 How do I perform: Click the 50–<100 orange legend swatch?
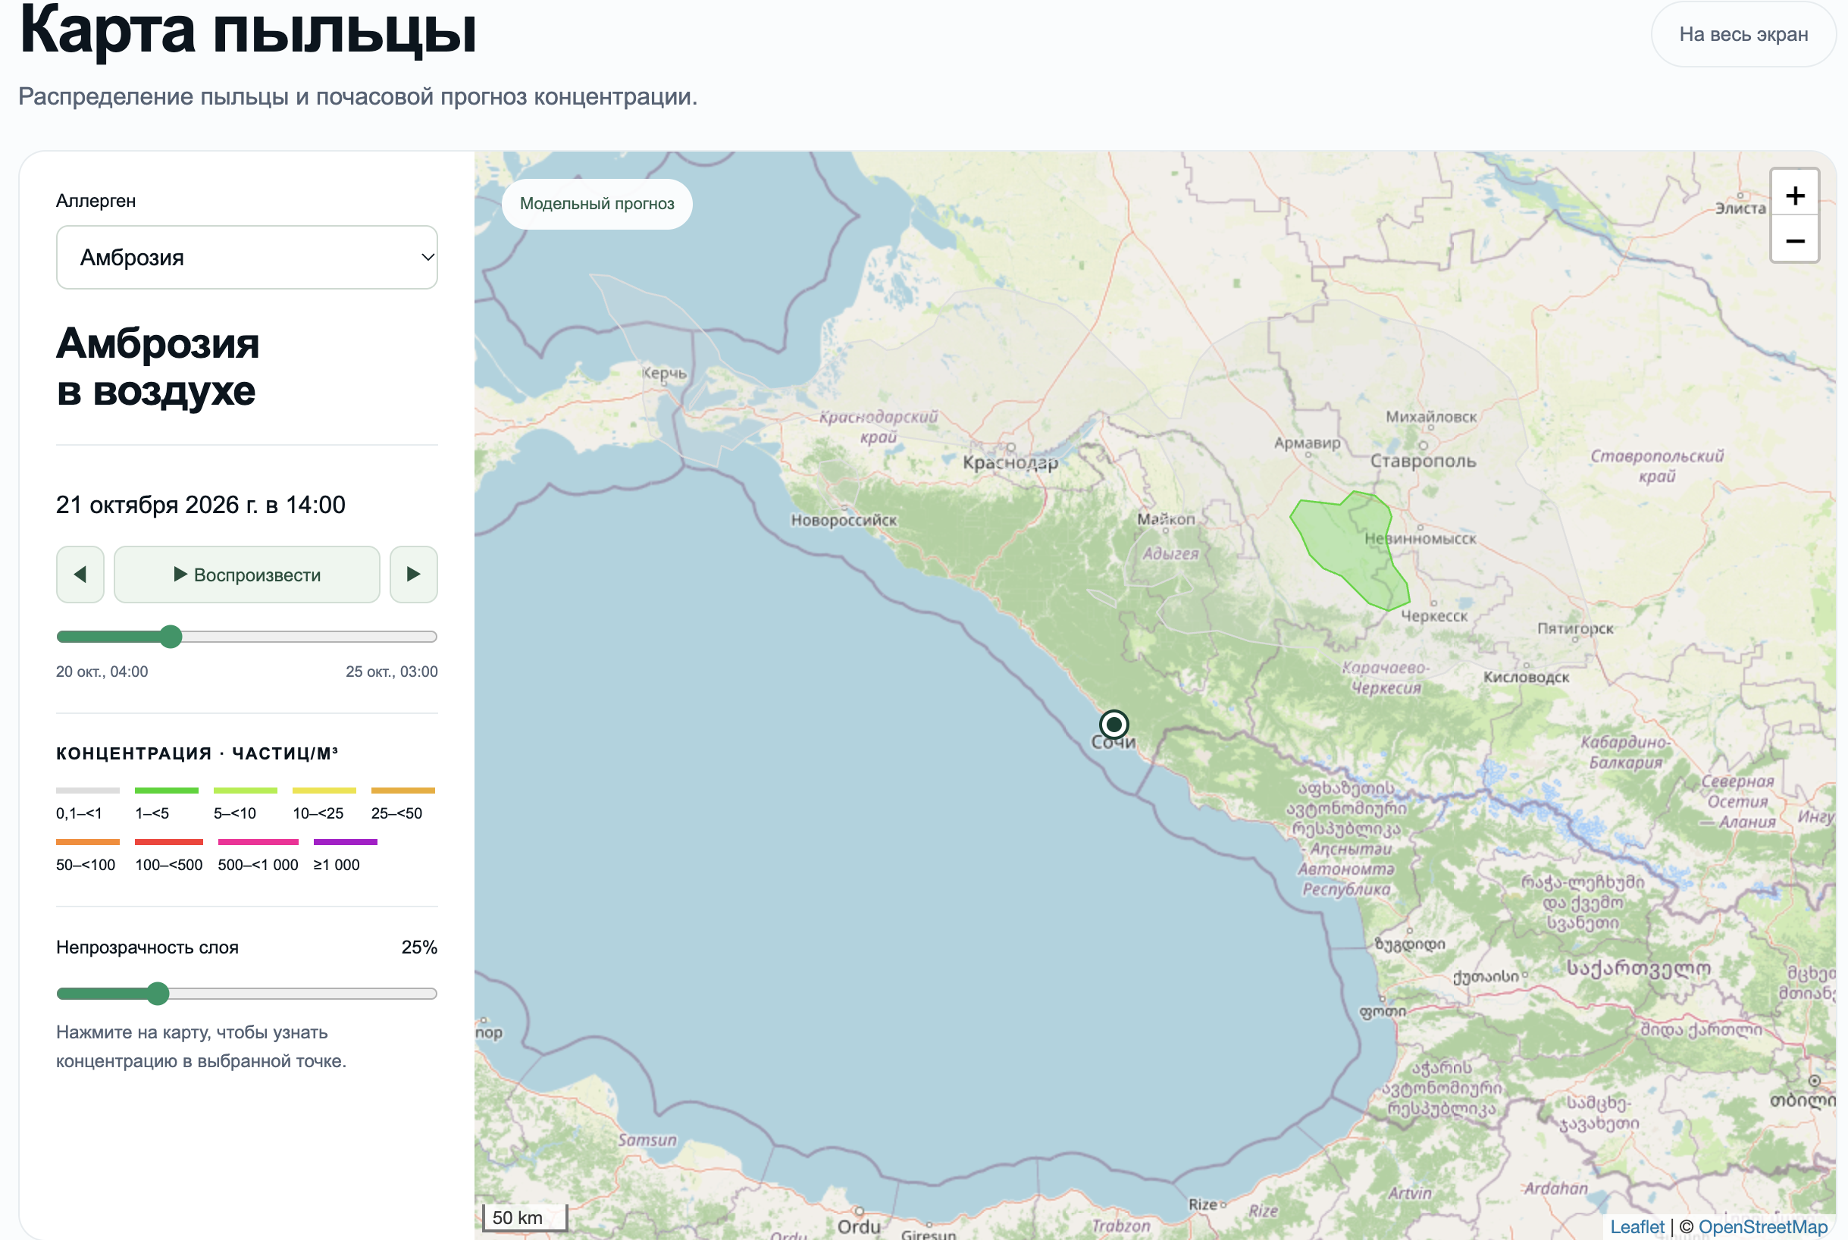88,842
